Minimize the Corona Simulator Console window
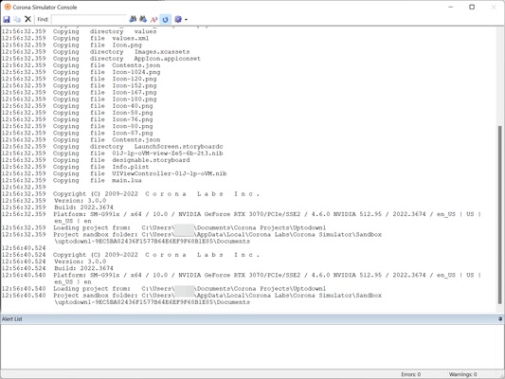 451,7
